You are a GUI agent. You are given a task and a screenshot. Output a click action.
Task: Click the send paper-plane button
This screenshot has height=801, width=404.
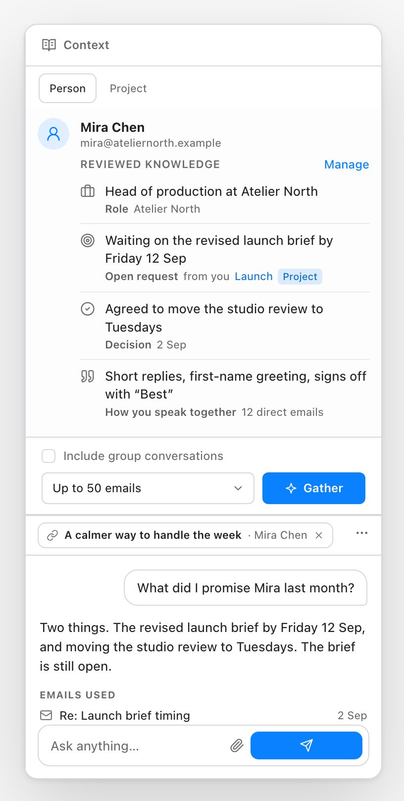[306, 745]
